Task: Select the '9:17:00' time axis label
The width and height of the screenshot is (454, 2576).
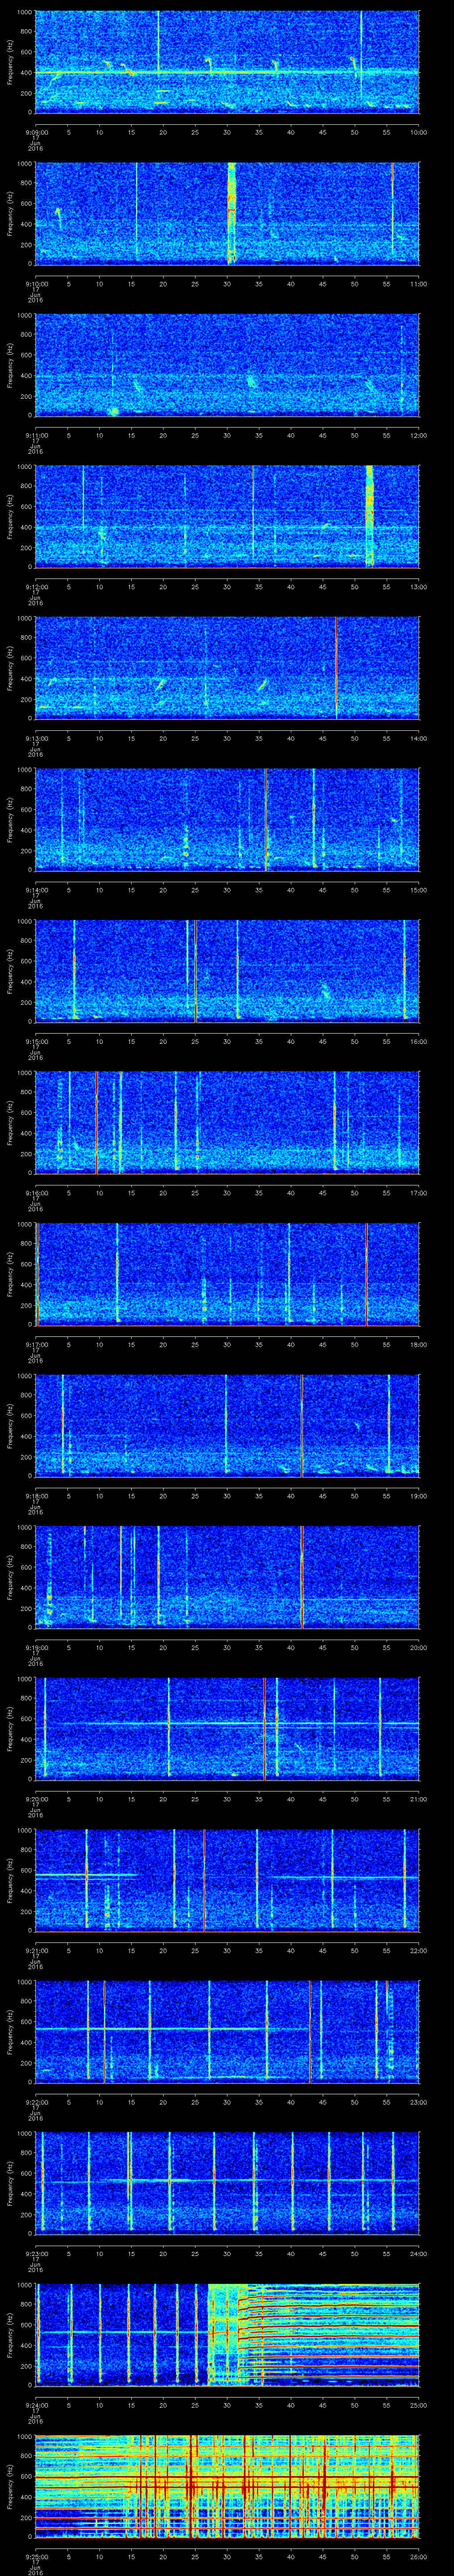Action: point(36,1344)
